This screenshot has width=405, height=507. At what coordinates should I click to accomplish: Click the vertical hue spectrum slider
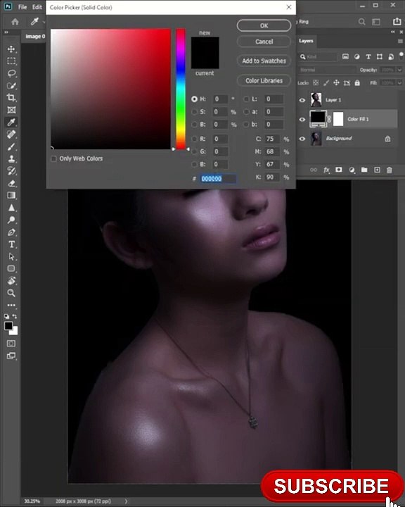181,89
